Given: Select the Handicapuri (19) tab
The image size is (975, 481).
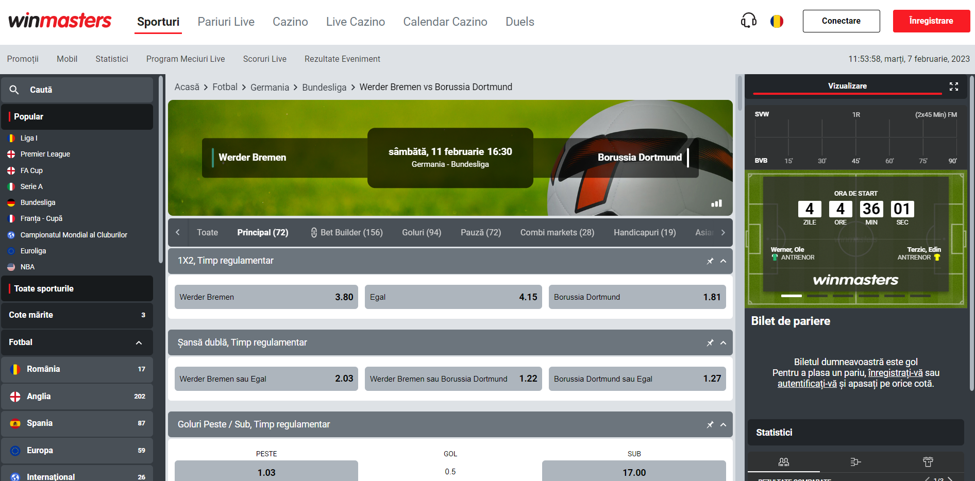Looking at the screenshot, I should 645,233.
